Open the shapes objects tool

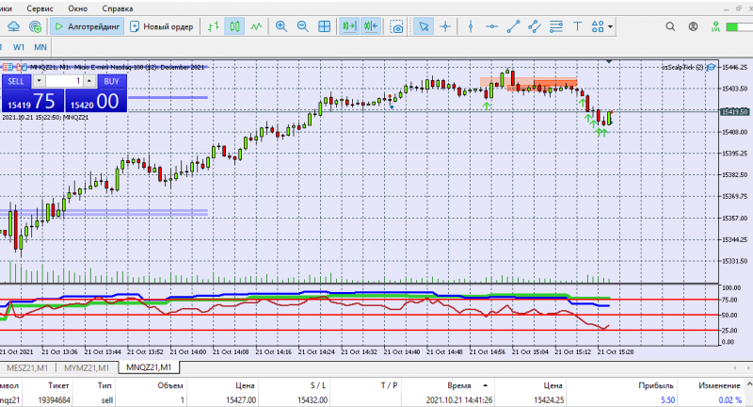click(598, 26)
